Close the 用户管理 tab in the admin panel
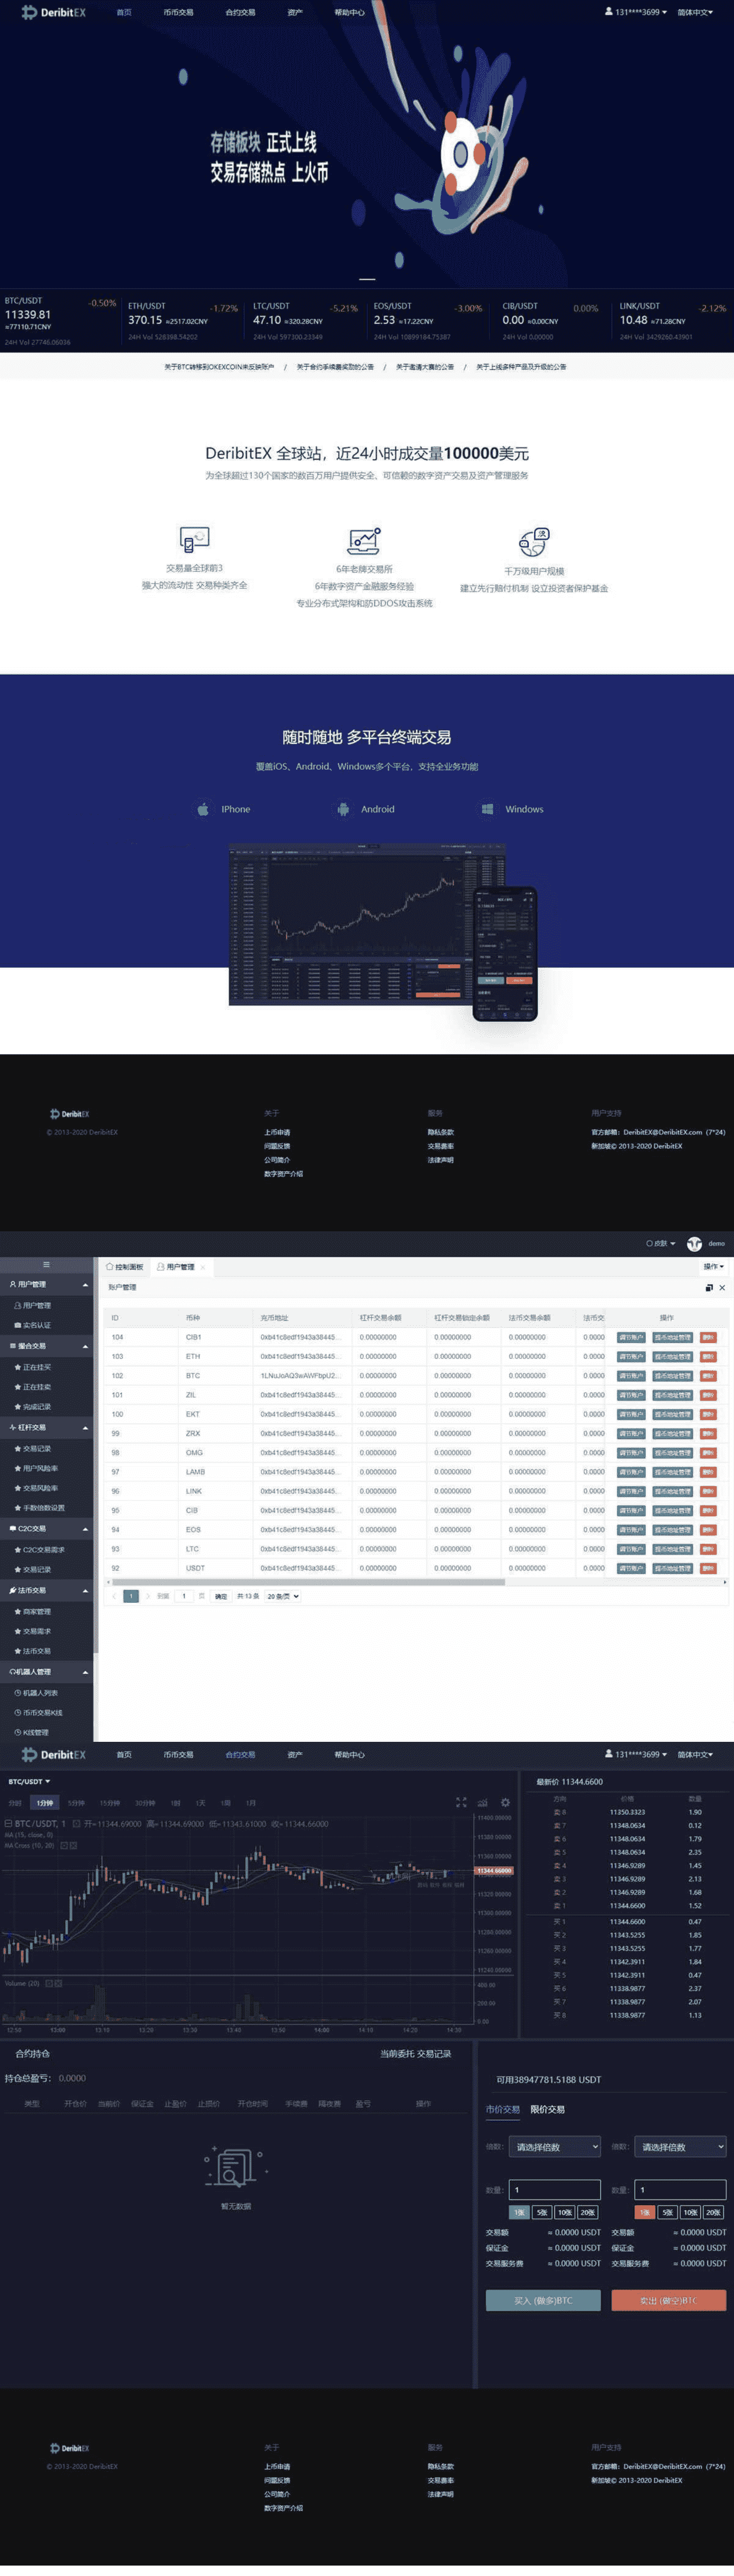Screen dimensions: 734x2576 click(x=203, y=1267)
